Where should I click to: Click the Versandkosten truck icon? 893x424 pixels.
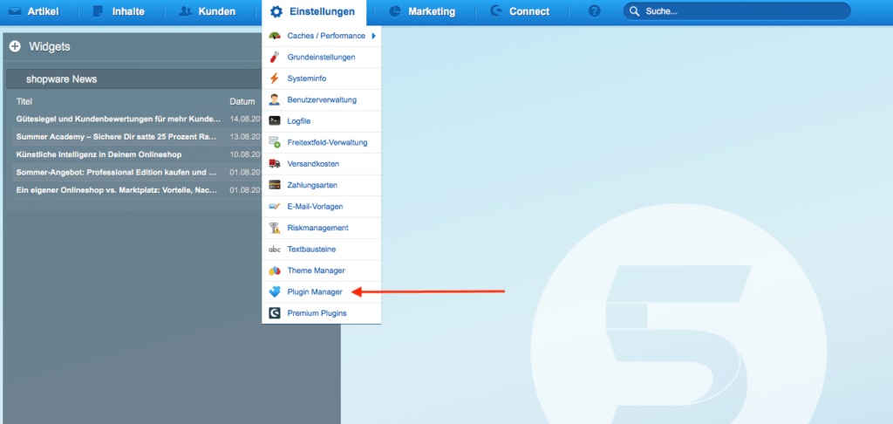pyautogui.click(x=275, y=164)
